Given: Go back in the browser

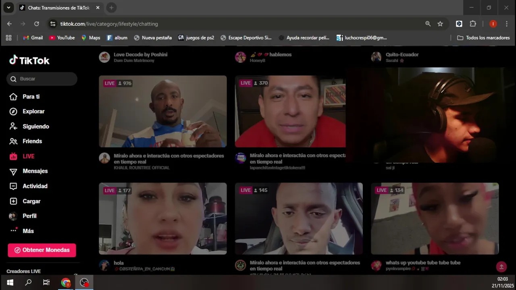Looking at the screenshot, I should click(9, 24).
